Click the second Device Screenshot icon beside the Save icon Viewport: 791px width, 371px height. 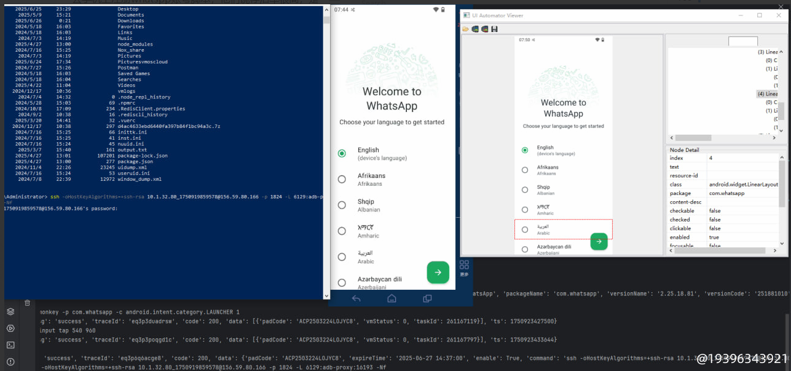click(485, 29)
